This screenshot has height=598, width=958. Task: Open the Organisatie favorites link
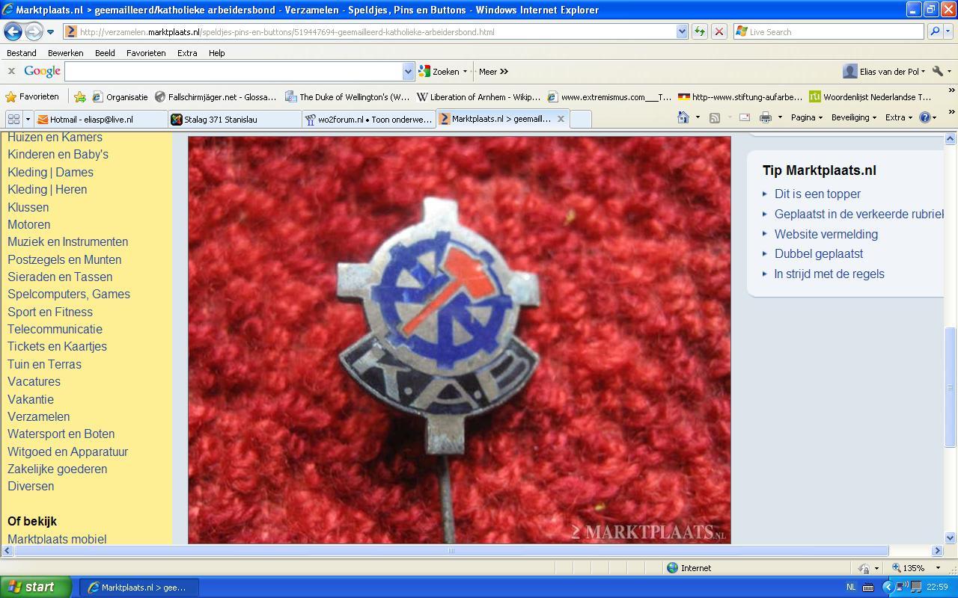pyautogui.click(x=120, y=96)
